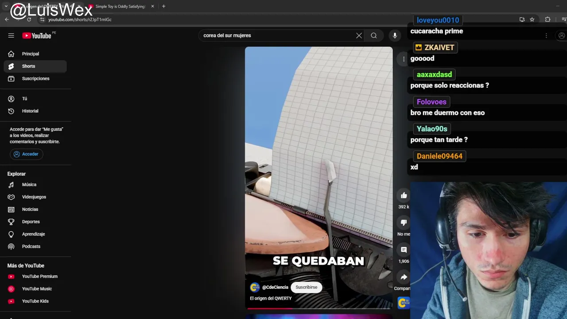
Task: Open Principal home in the sidebar
Action: (35, 54)
